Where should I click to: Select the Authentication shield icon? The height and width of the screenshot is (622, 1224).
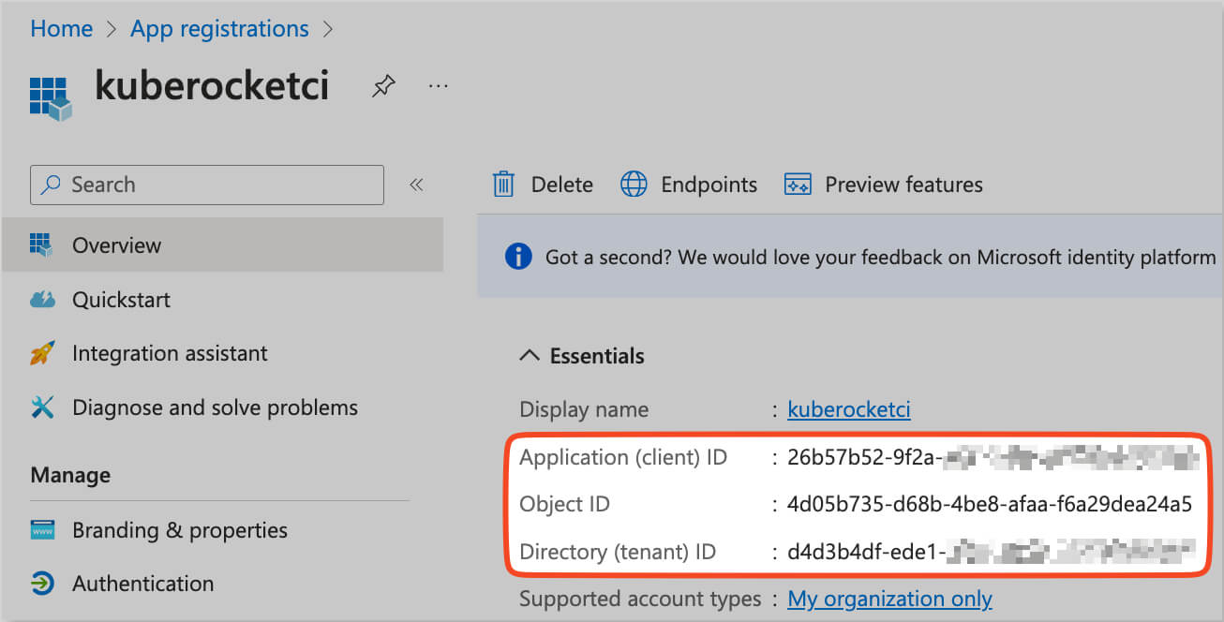[x=43, y=583]
